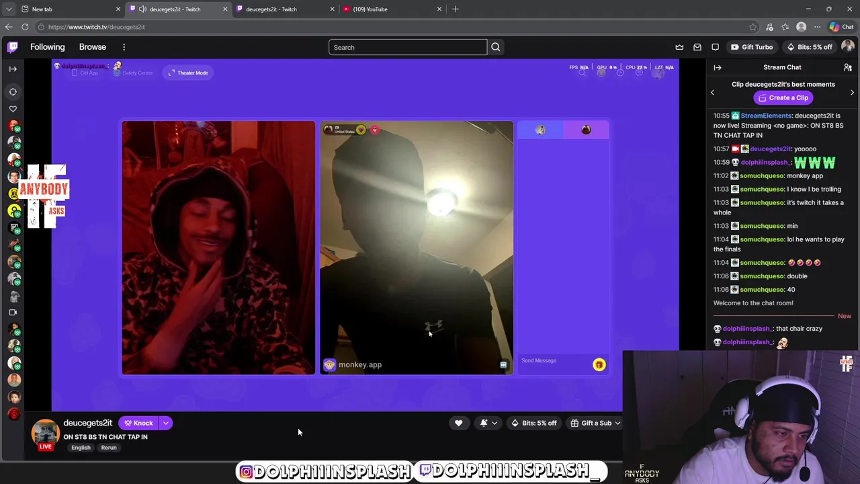Favorite this page with the star icon
This screenshot has width=860, height=484.
tap(752, 27)
